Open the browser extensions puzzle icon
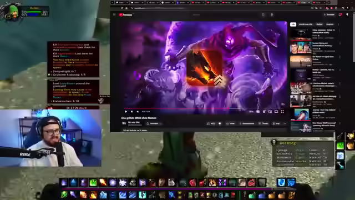This screenshot has height=200, width=355. [x=336, y=8]
